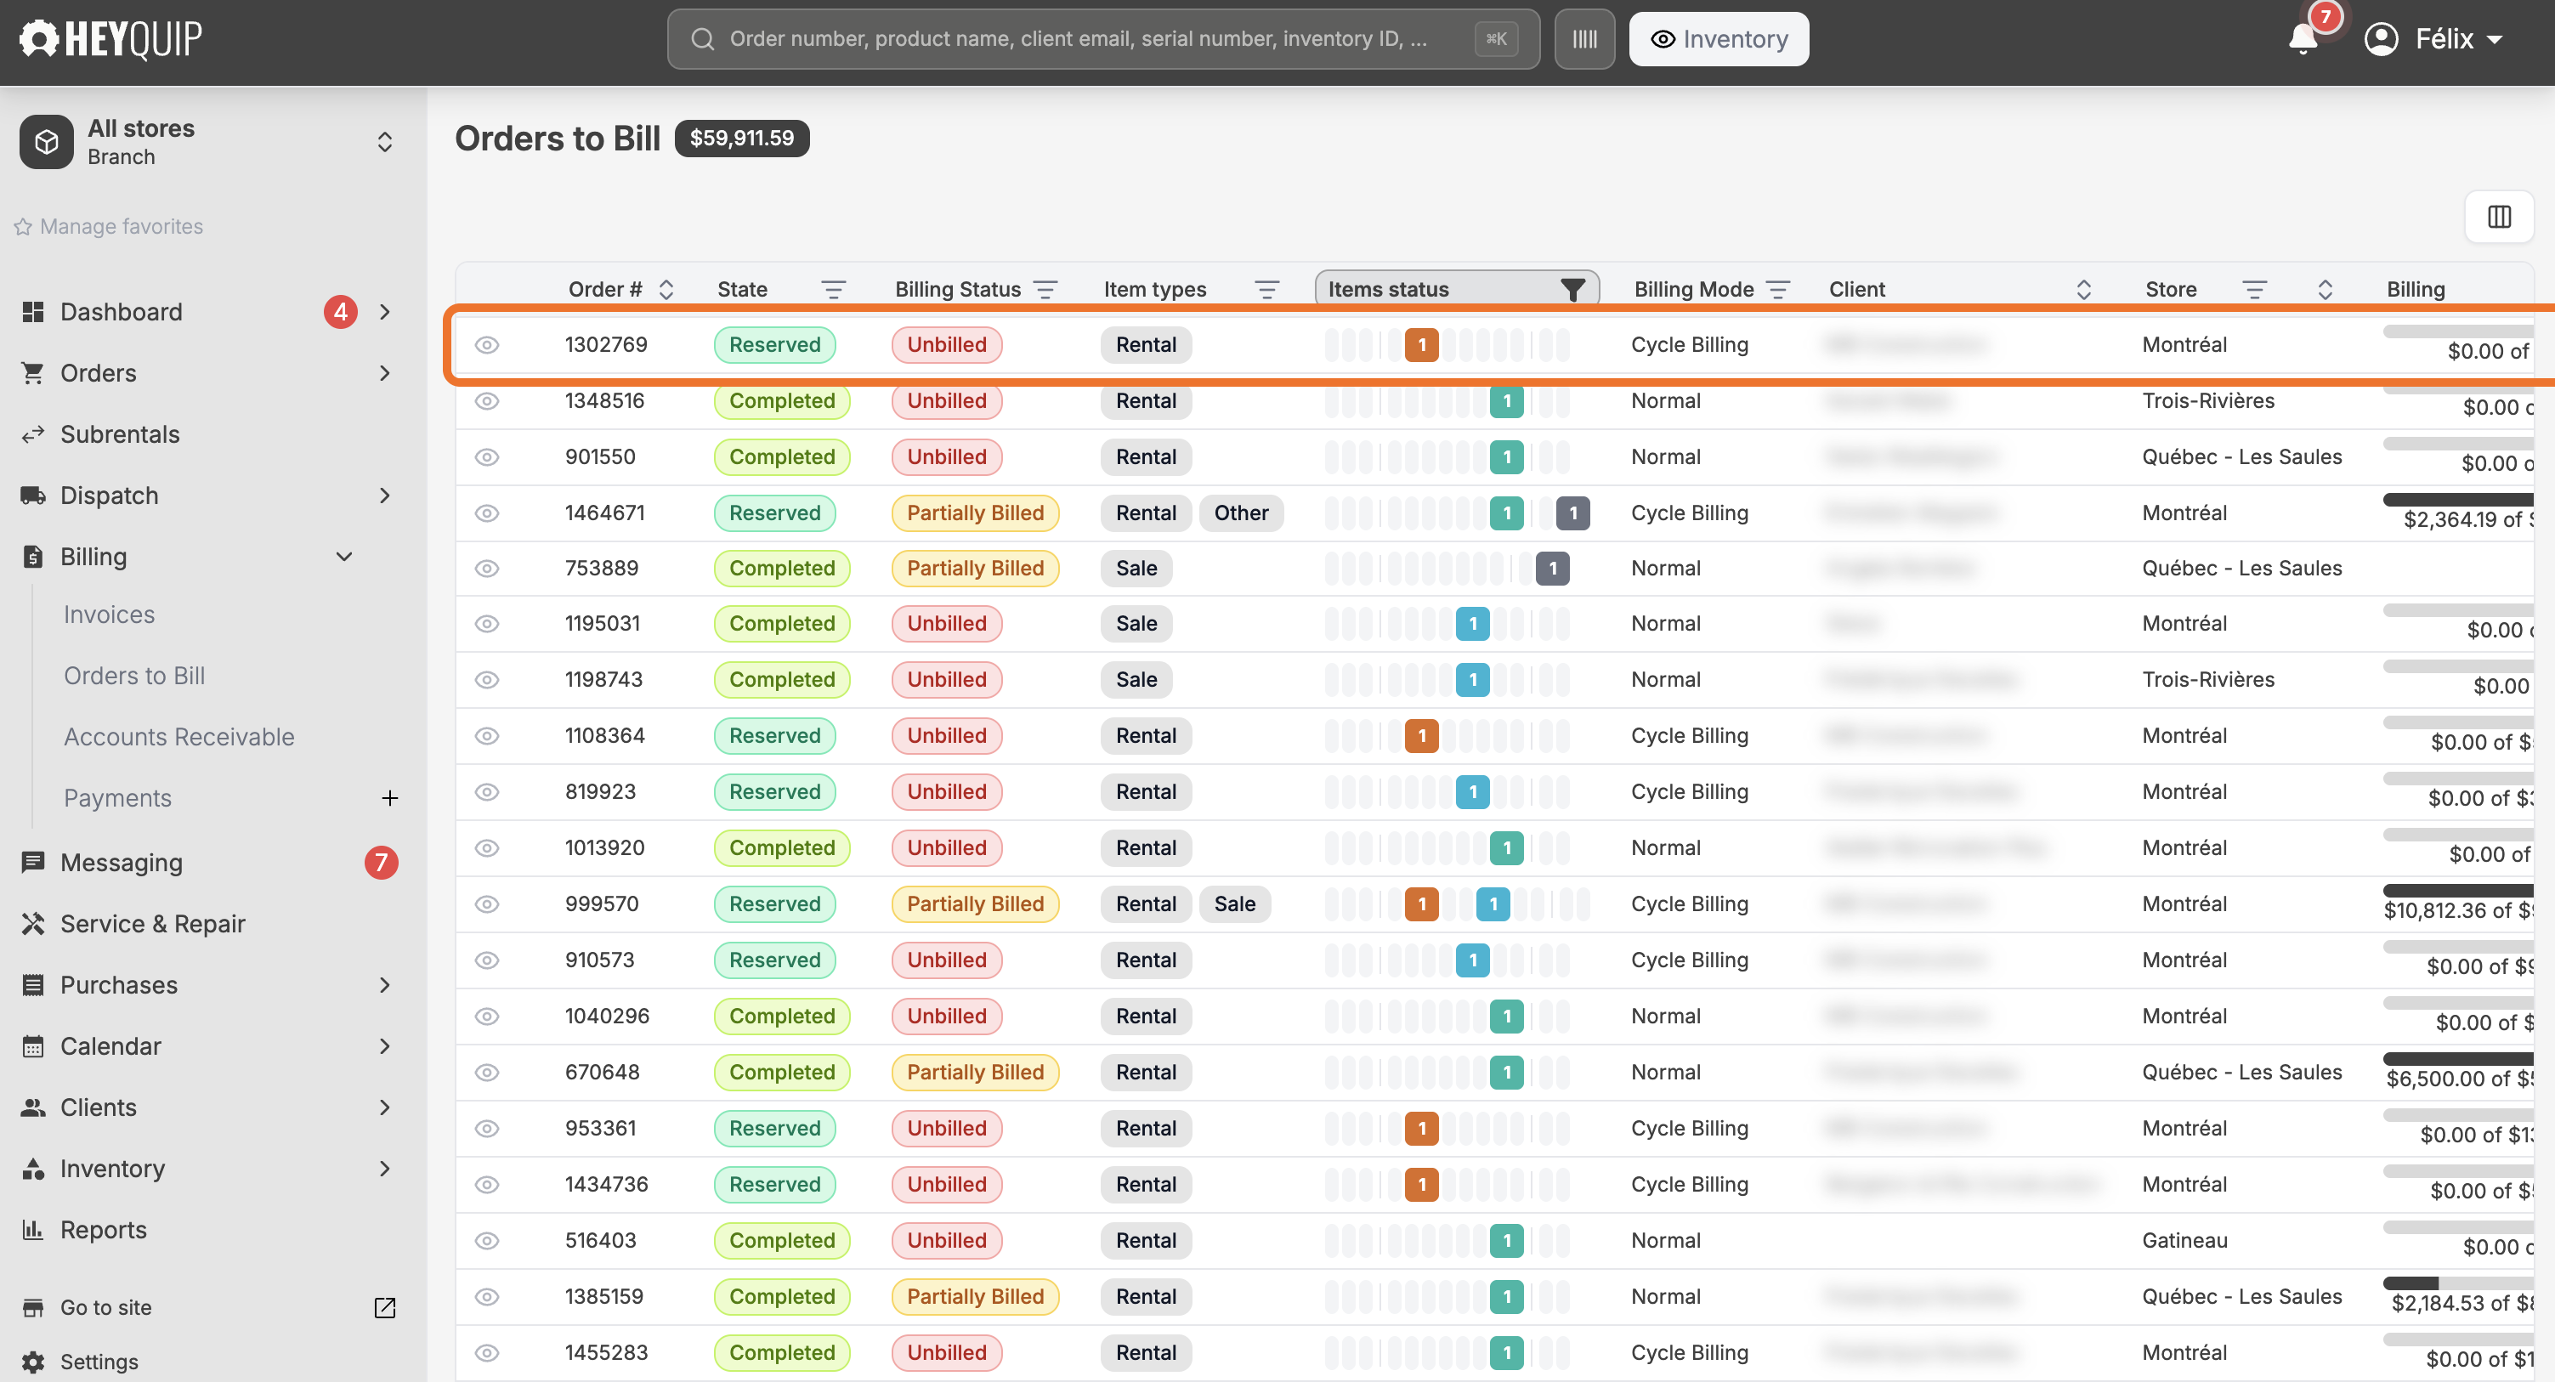The image size is (2555, 1382).
Task: Open Accounts Receivable page
Action: 179,737
